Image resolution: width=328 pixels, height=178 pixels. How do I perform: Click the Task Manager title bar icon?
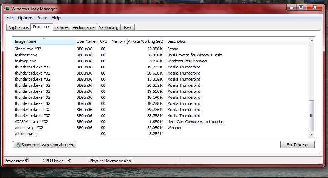tap(7, 8)
